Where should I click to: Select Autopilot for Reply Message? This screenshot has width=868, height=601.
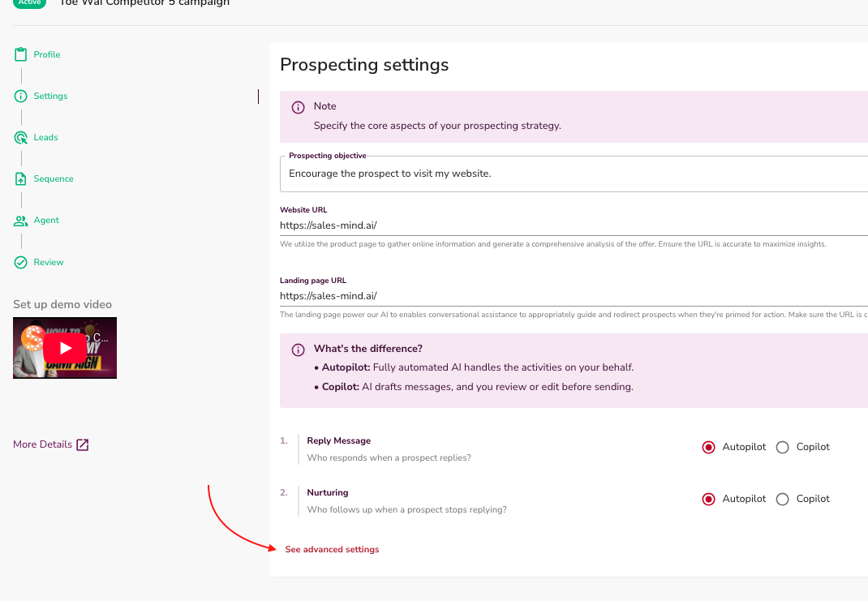pyautogui.click(x=709, y=447)
